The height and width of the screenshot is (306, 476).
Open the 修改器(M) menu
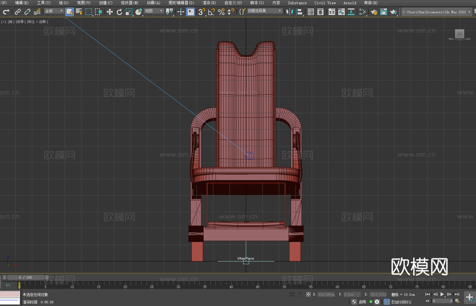(x=130, y=3)
